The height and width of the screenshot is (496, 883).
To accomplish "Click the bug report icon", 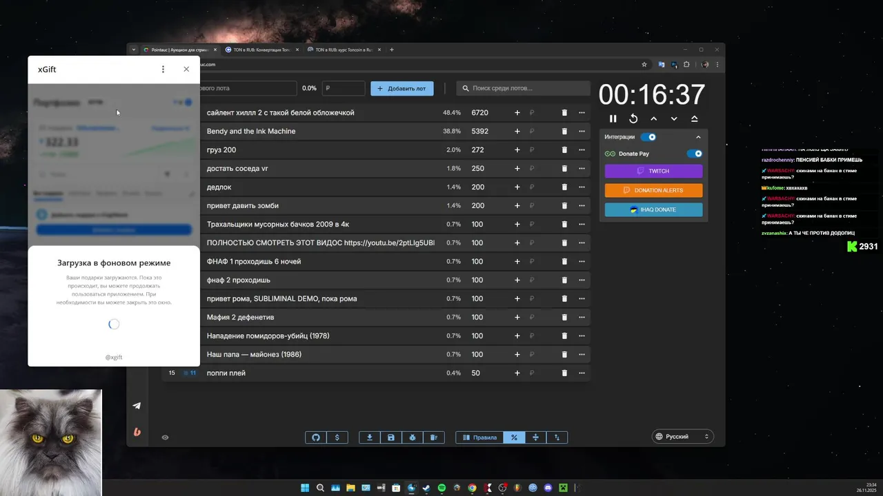I will [413, 437].
